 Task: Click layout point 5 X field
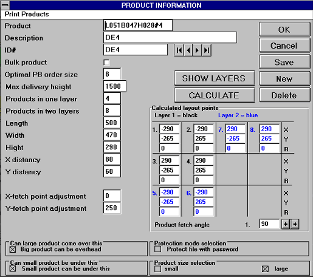click(x=170, y=192)
